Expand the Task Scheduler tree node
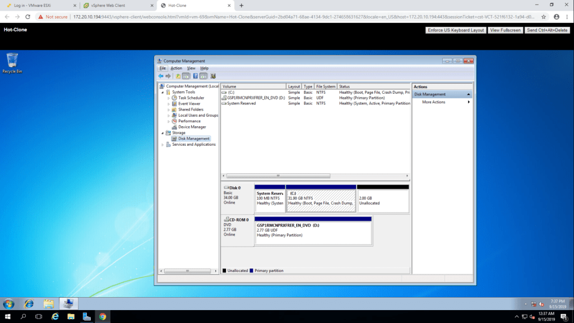This screenshot has height=323, width=574. point(168,98)
